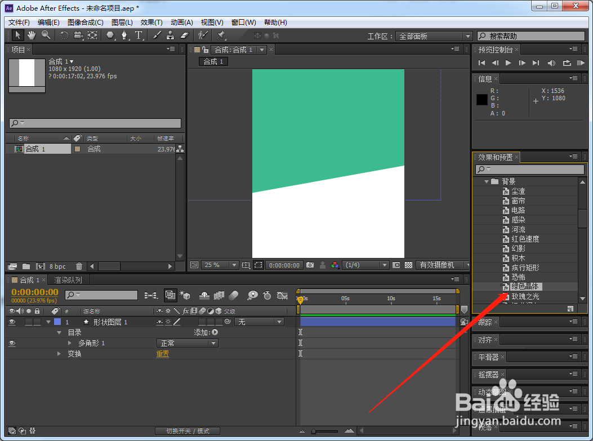Select the Rotation tool
593x441 pixels.
point(64,35)
